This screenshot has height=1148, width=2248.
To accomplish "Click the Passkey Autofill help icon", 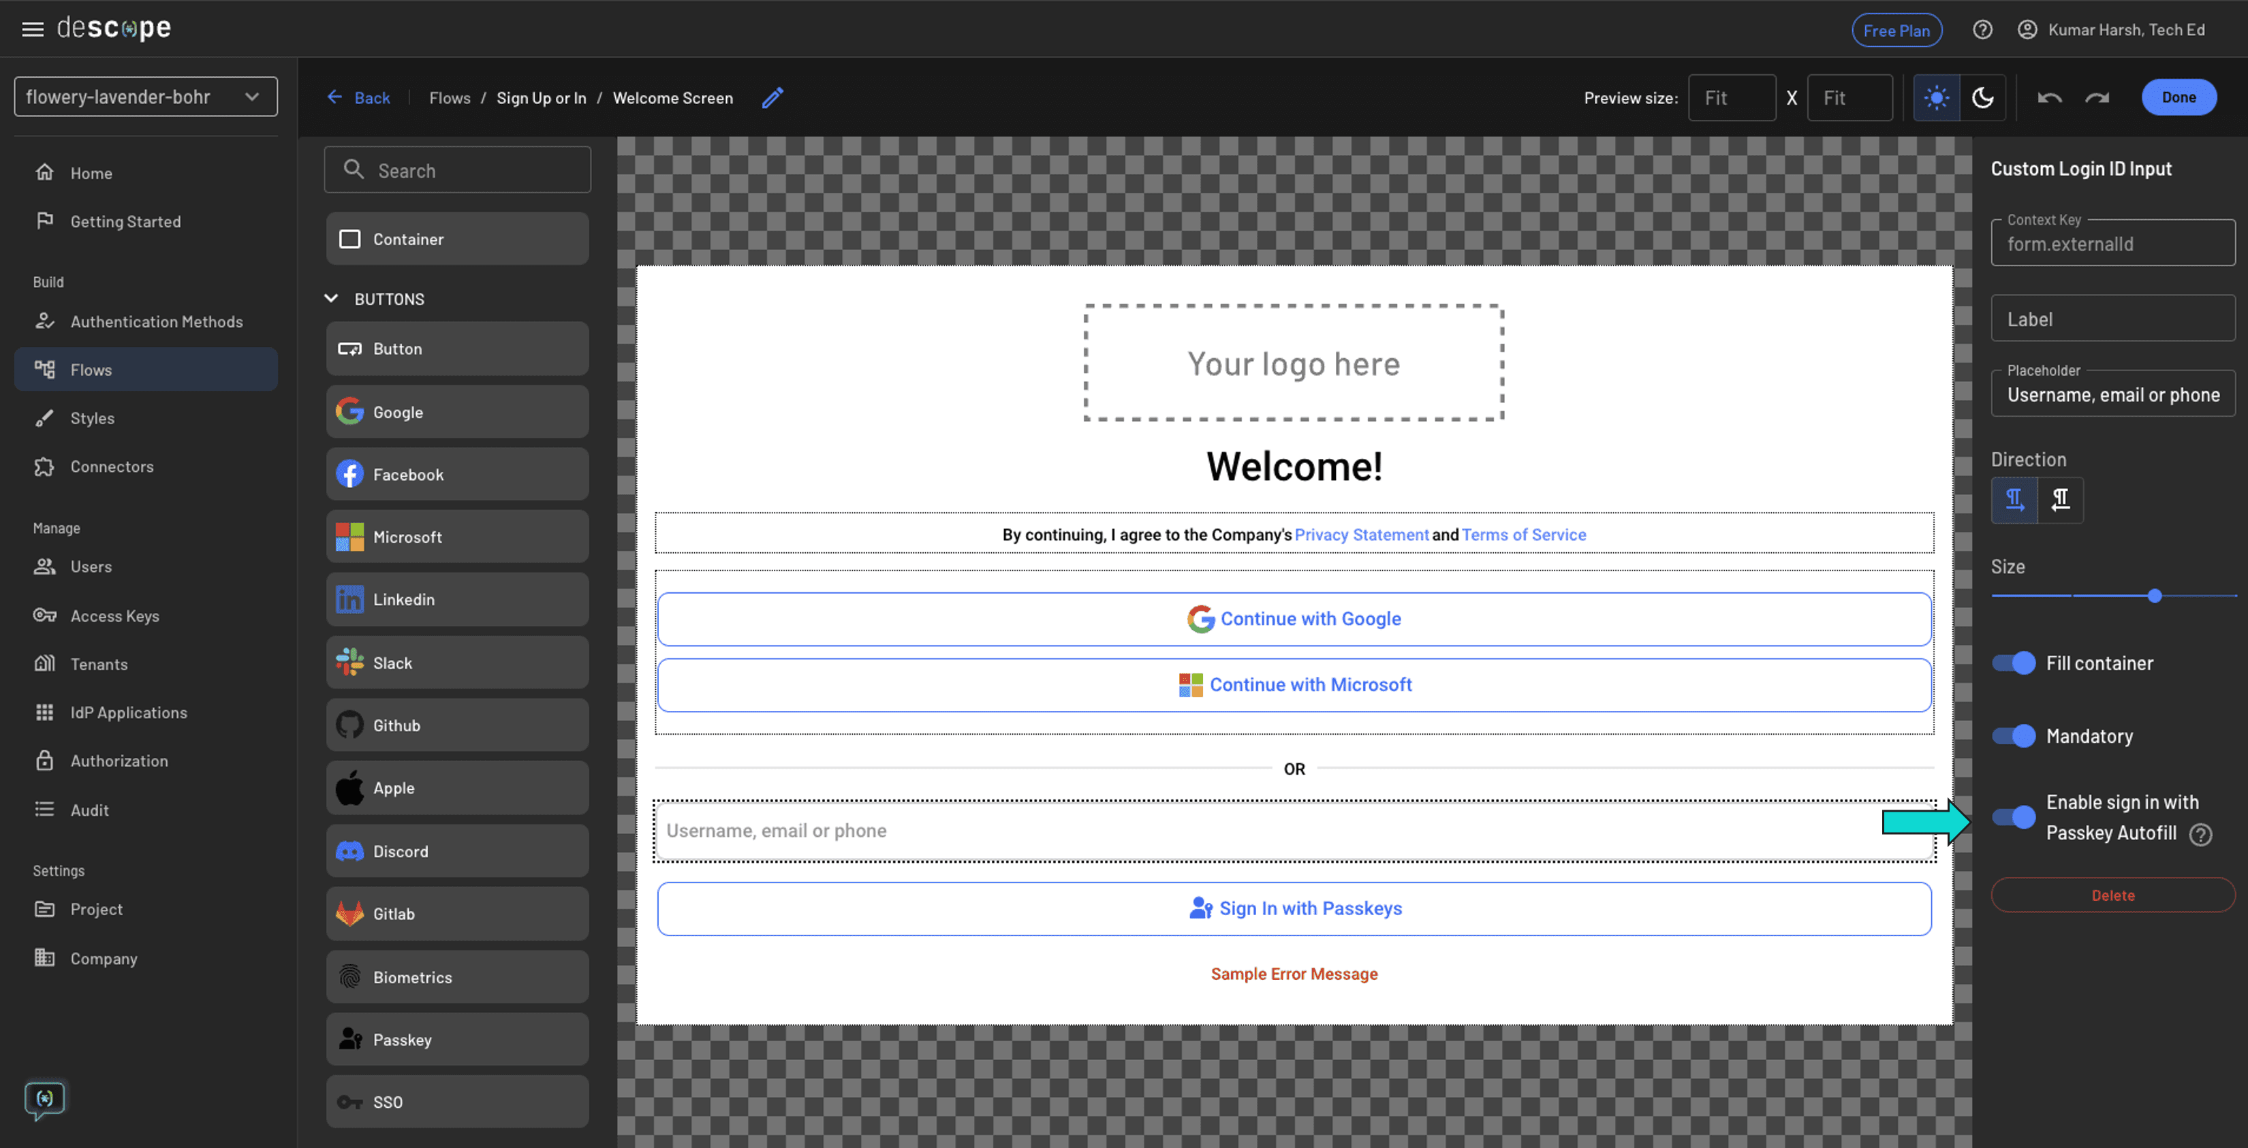I will pyautogui.click(x=2200, y=834).
